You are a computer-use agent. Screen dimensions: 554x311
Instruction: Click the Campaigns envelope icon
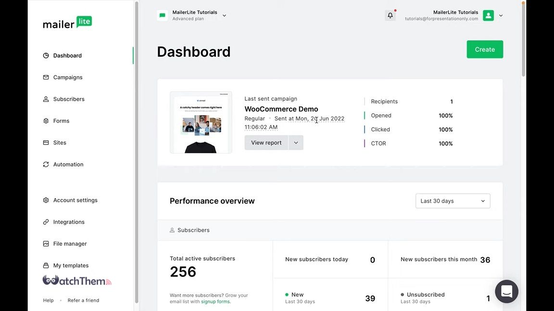(46, 77)
